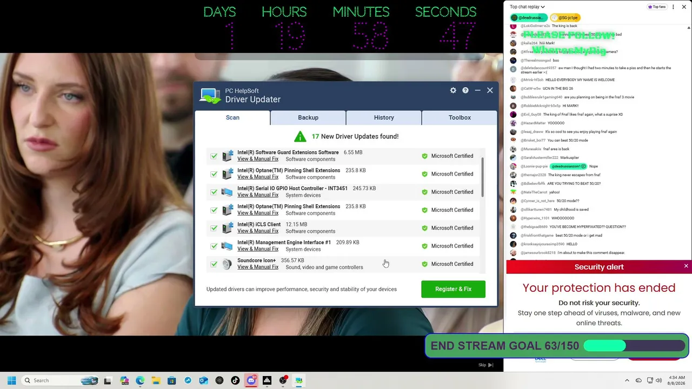
Task: Open the volume control in system tray
Action: point(659,380)
